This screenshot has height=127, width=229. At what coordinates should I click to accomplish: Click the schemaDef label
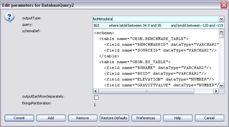(x=31, y=31)
